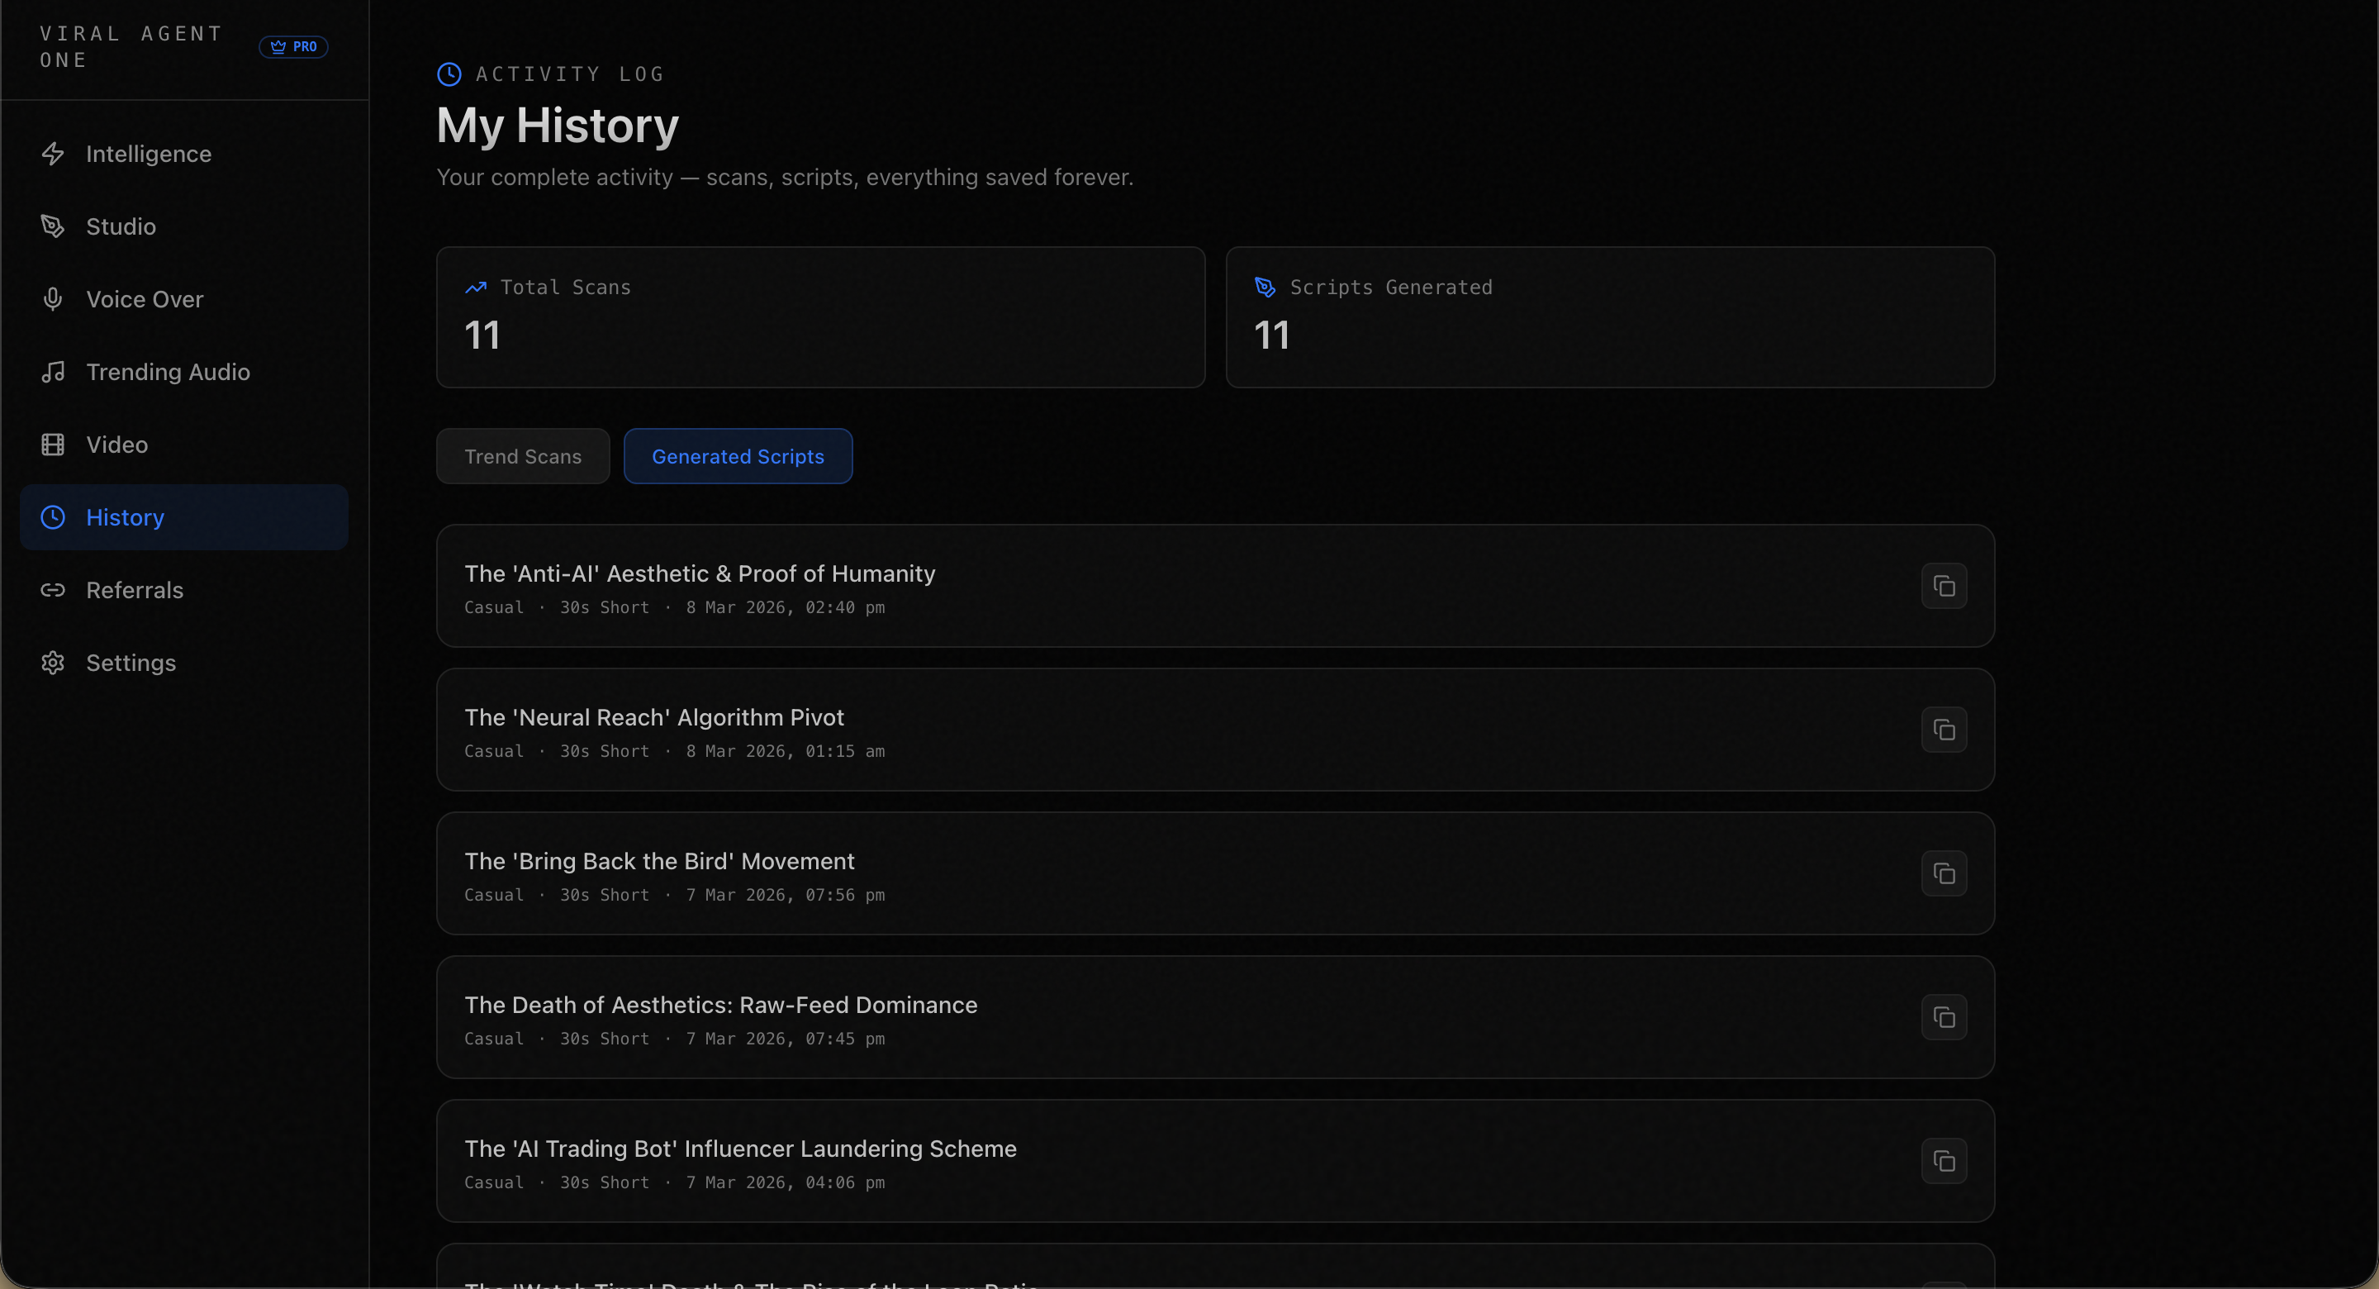Click the '7 Mar 2026, 07:56 pm' timestamp
This screenshot has width=2379, height=1289.
click(x=785, y=896)
